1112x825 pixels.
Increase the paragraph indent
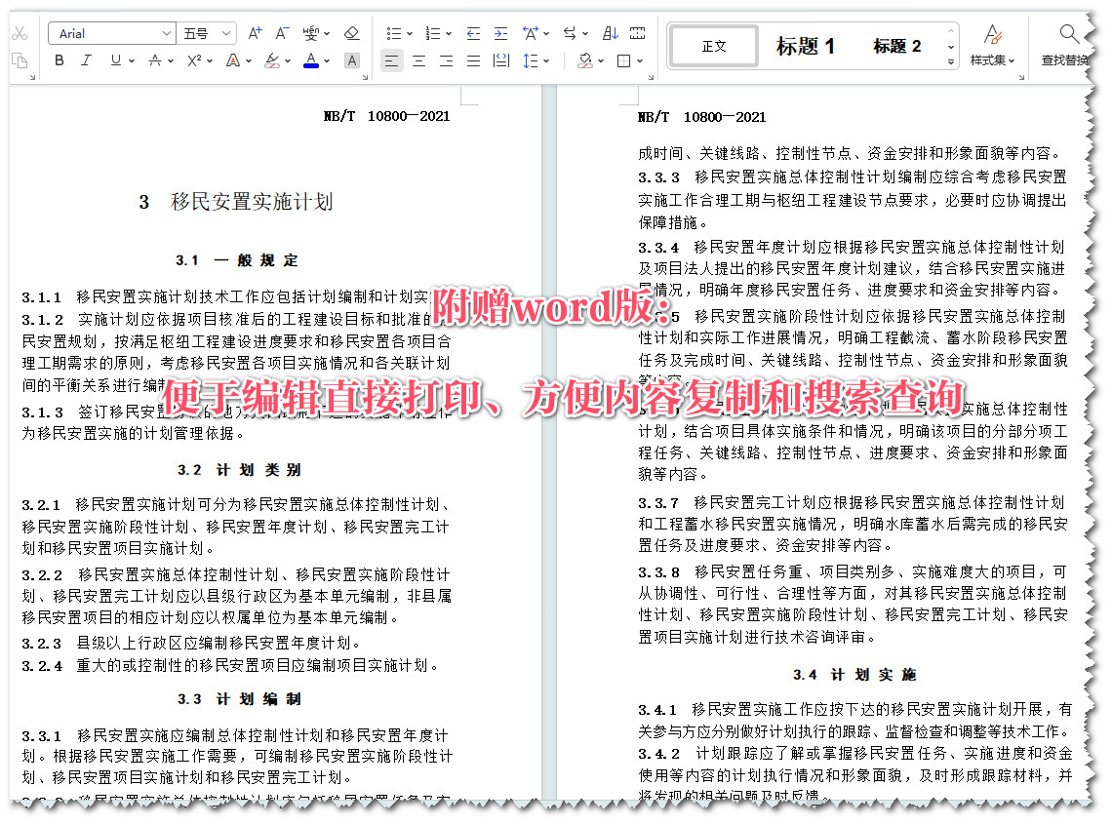501,33
